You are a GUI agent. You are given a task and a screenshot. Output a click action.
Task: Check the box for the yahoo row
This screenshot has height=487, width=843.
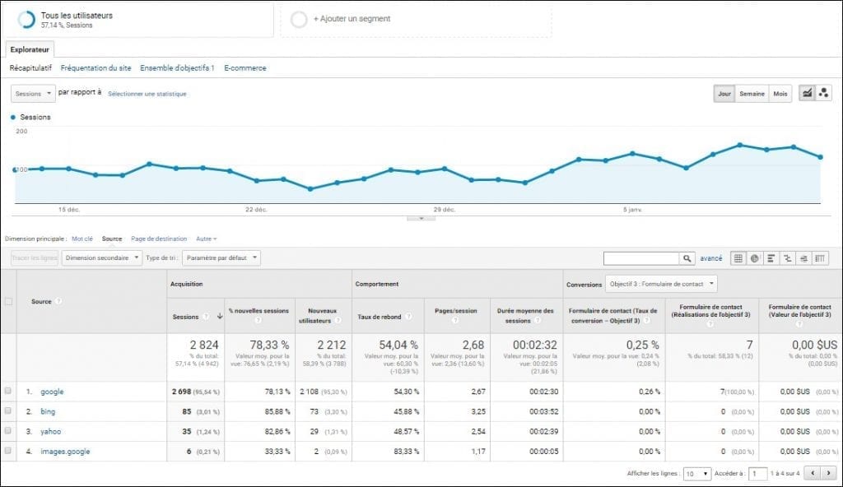coord(8,430)
